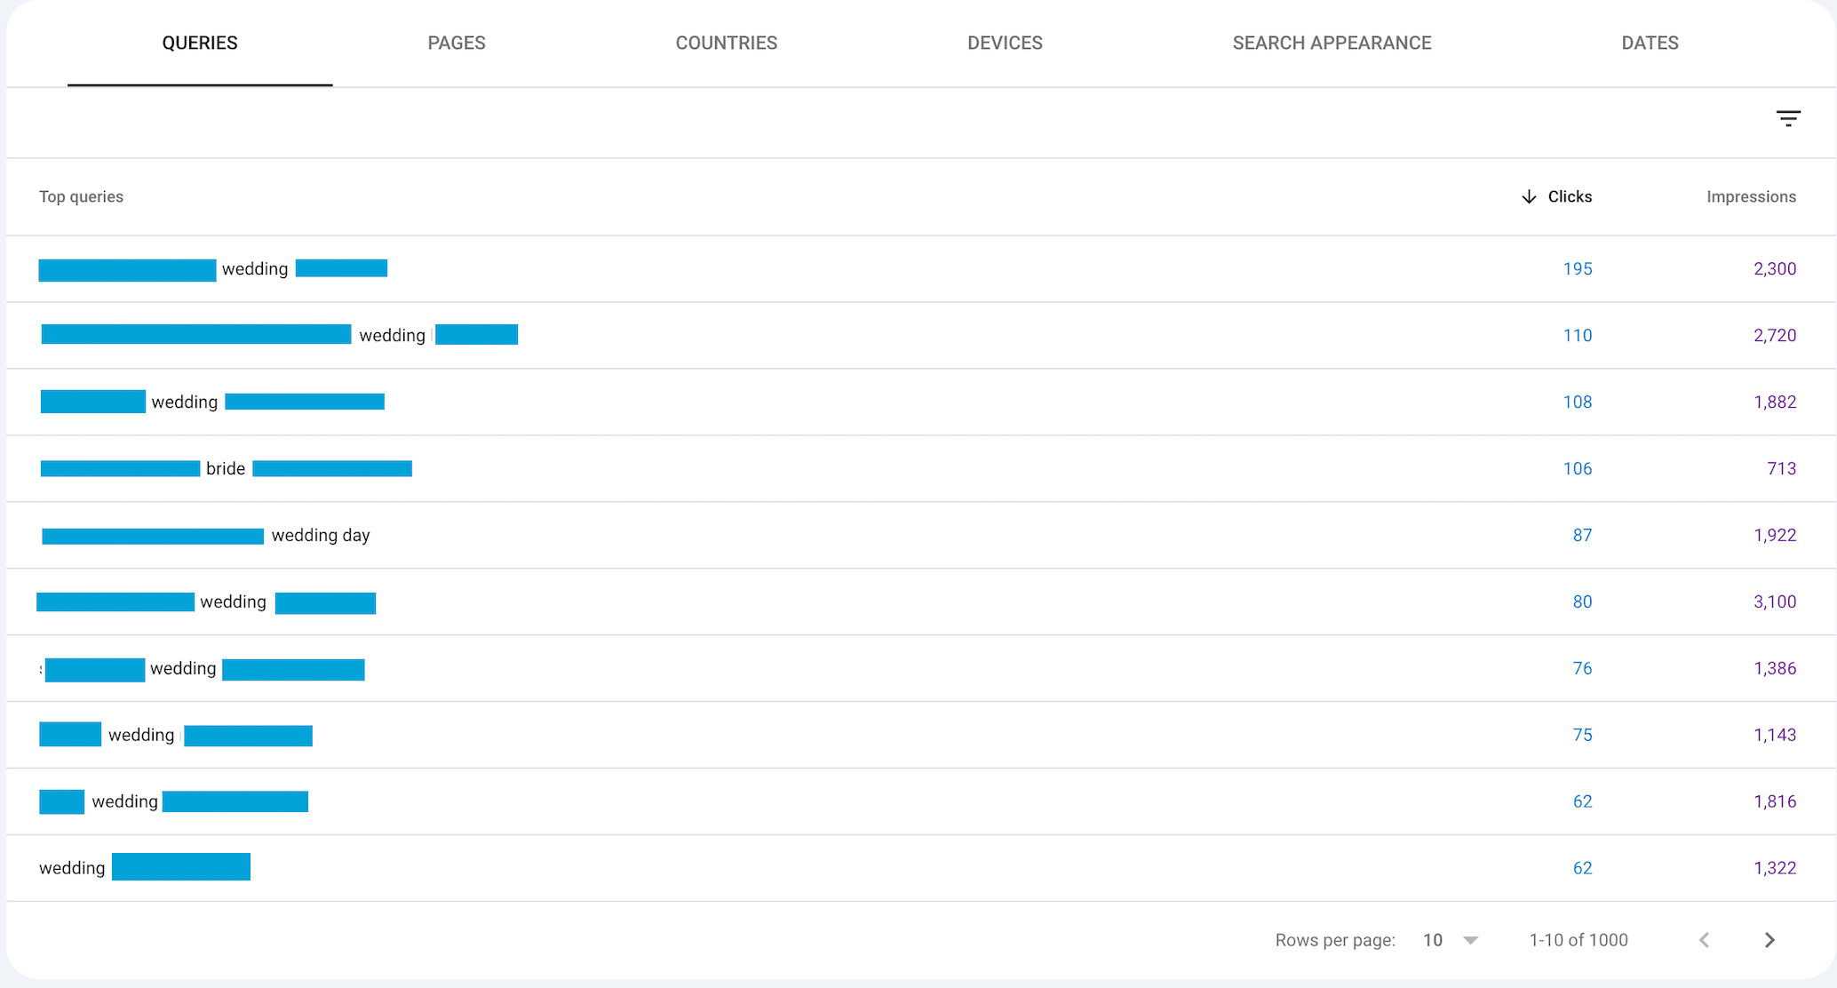The width and height of the screenshot is (1837, 988).
Task: Go to next page of queries
Action: pyautogui.click(x=1769, y=939)
